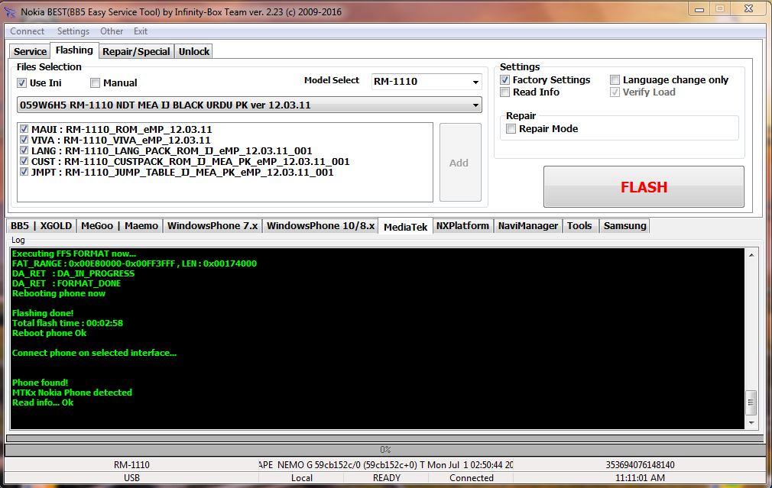
Task: Switch to the BB5 | XGOLD platform tab
Action: tap(41, 226)
